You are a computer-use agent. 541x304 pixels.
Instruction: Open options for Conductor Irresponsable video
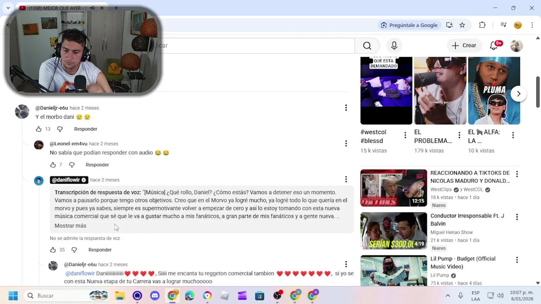(x=516, y=217)
